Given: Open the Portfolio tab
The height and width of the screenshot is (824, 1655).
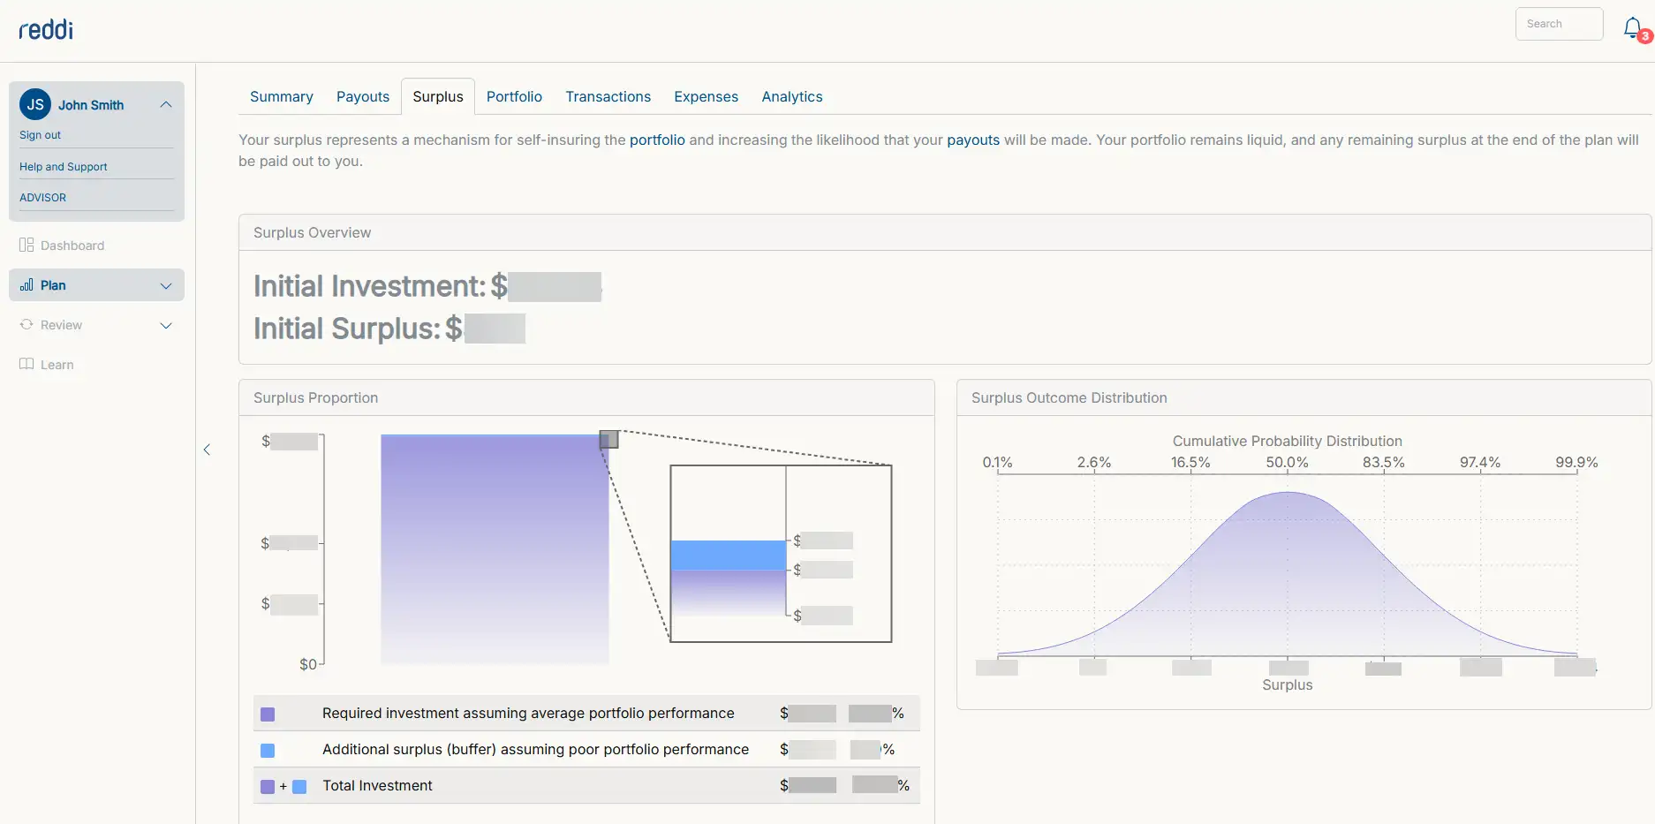Looking at the screenshot, I should tap(514, 96).
